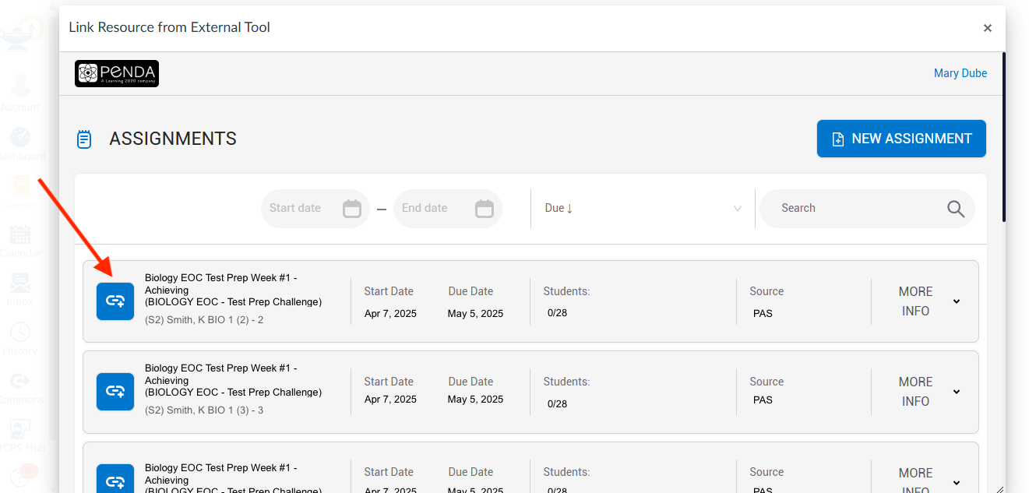Click link icon on third partially visible assignment

pyautogui.click(x=115, y=478)
